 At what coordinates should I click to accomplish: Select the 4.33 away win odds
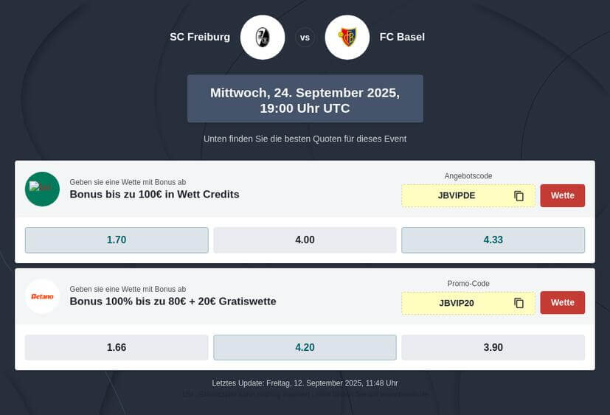point(493,240)
